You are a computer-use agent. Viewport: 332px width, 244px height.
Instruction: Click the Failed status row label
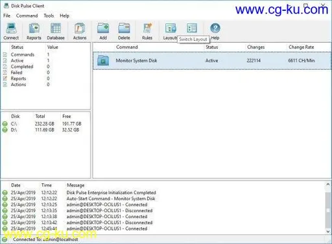point(16,72)
